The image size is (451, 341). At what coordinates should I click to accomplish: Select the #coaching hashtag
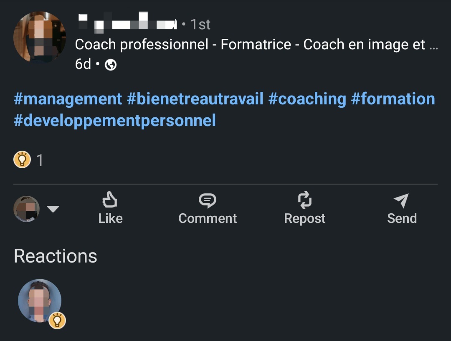[307, 99]
